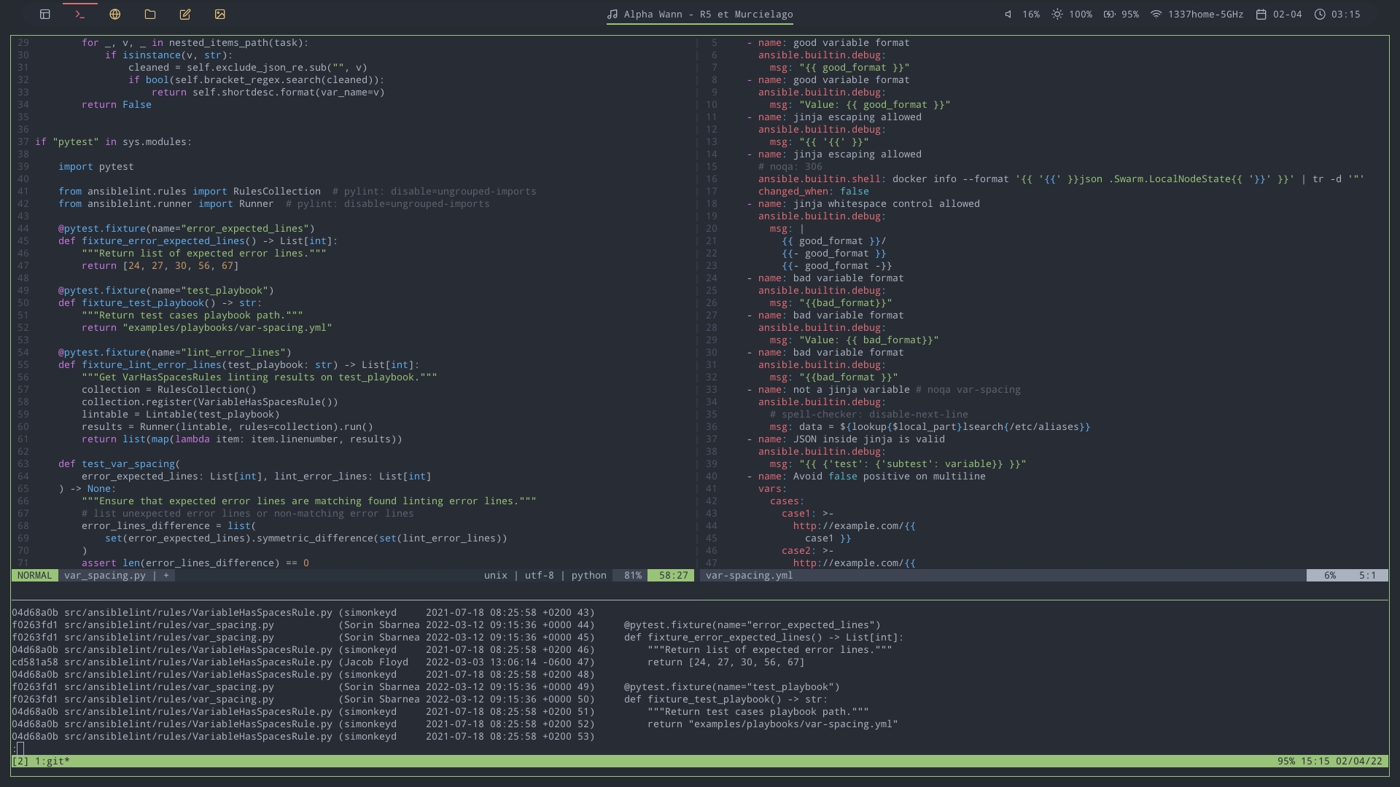Click 'assert len(error_lines_difference) == 0' line

pyautogui.click(x=195, y=563)
